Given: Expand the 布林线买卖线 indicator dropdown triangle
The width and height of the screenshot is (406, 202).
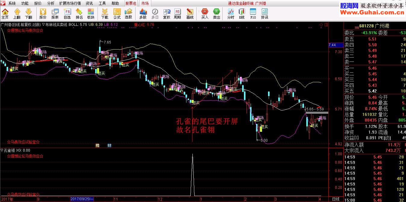Looking at the screenshot, I should (43, 25).
